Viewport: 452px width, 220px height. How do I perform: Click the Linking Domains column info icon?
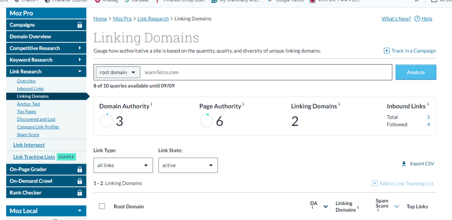[358, 207]
